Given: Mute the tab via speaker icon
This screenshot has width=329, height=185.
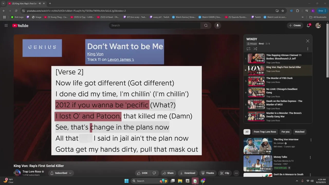Looking at the screenshot, I should tap(40, 4).
